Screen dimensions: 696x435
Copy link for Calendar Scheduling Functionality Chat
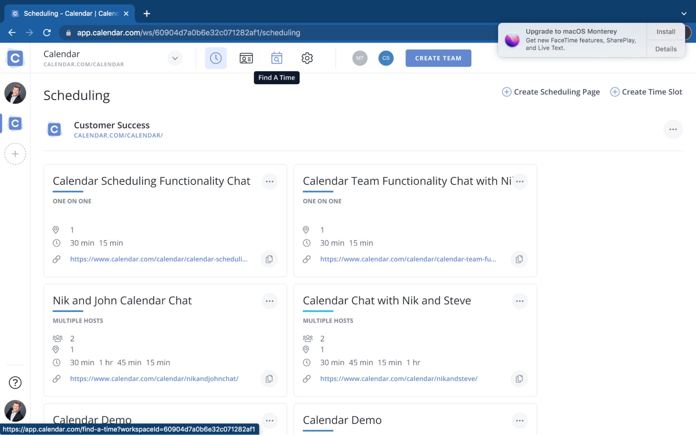[x=269, y=259]
